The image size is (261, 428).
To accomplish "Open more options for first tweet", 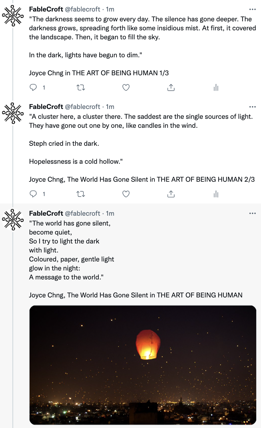I will point(253,10).
